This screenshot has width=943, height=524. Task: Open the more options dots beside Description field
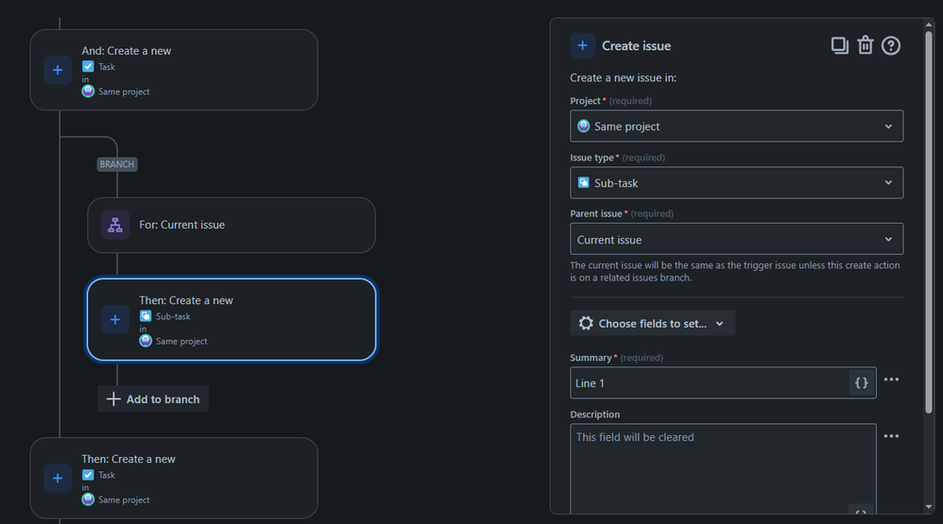tap(891, 436)
